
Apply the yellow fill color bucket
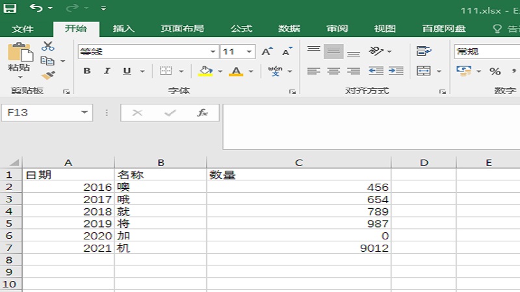click(205, 71)
